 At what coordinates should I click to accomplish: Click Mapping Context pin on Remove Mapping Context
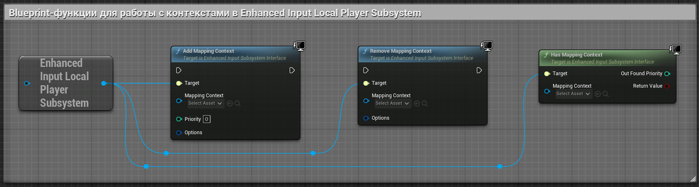[366, 101]
